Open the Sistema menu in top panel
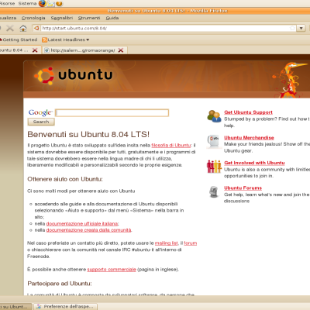The width and height of the screenshot is (310, 310). pos(27,3)
